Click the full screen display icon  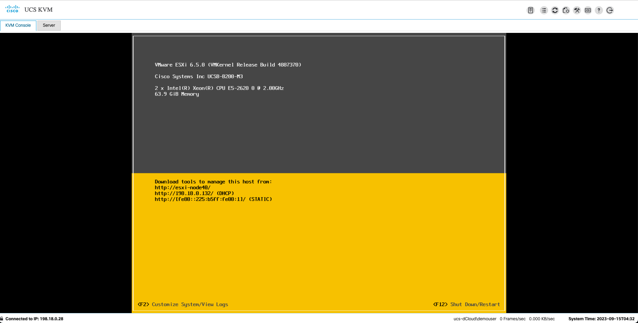point(588,10)
